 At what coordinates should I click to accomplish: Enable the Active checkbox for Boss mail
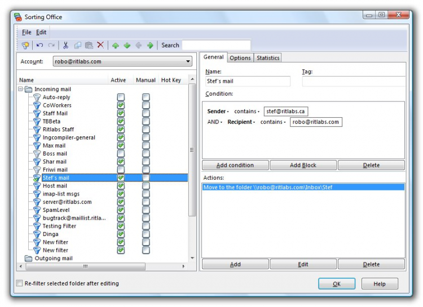[x=121, y=154]
